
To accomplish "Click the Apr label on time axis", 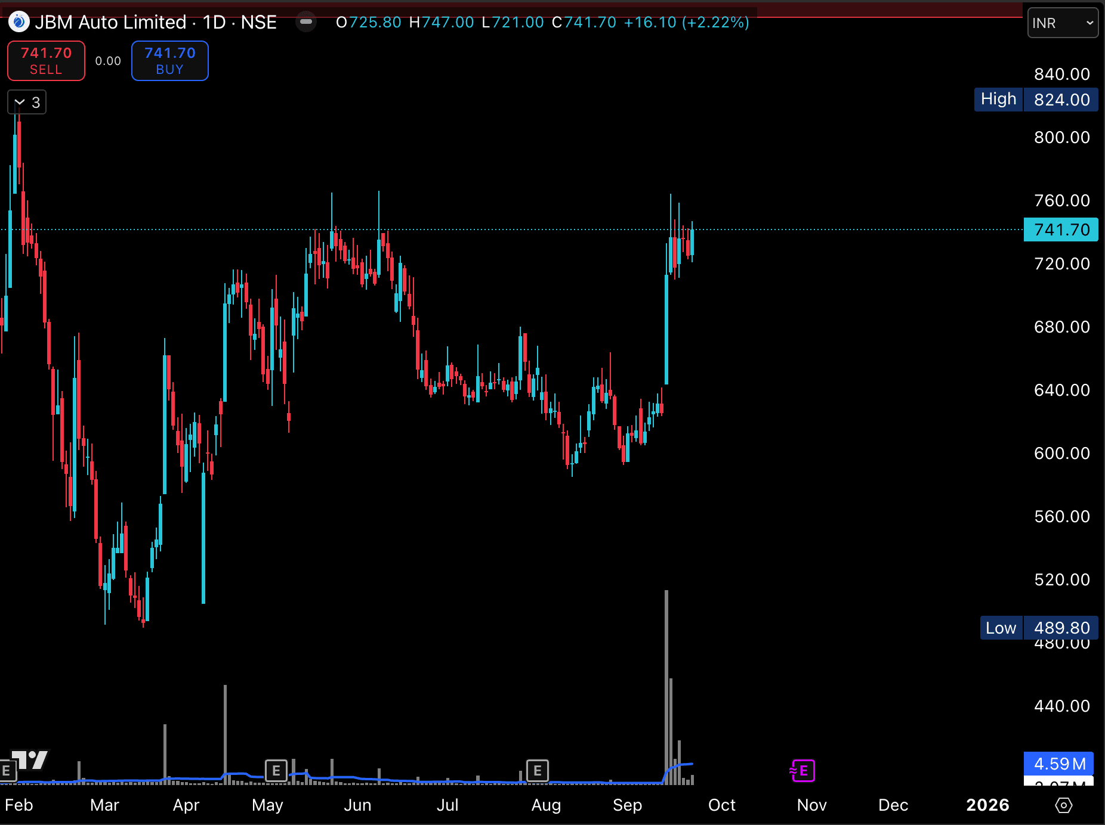I will (x=186, y=805).
